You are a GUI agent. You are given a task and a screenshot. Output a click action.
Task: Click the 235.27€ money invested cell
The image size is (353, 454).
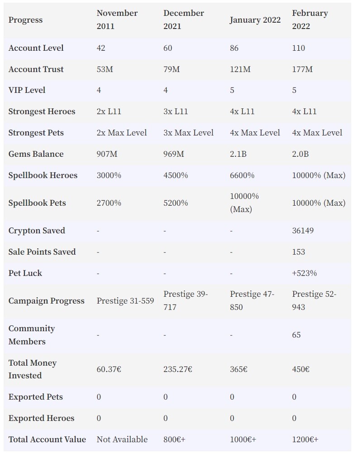point(178,369)
